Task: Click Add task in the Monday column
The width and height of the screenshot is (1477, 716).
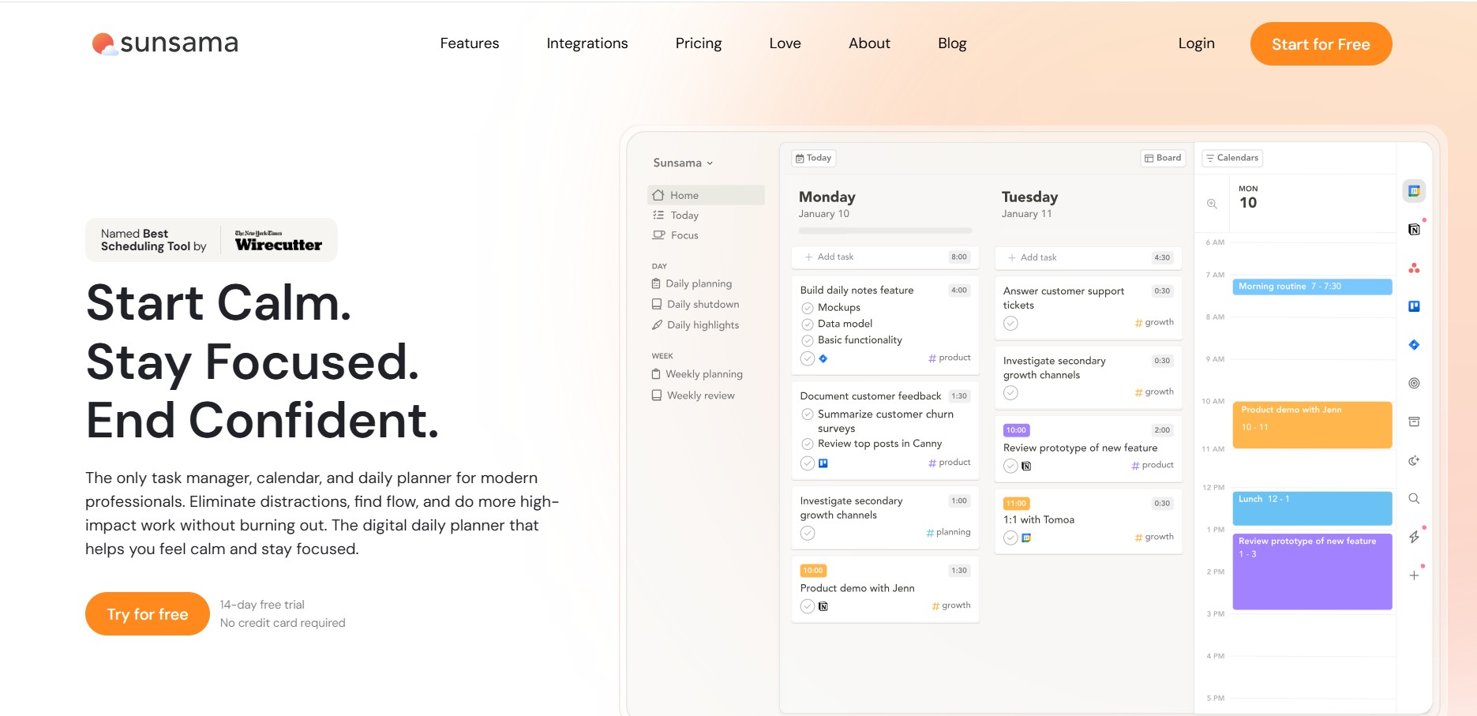Action: (885, 257)
